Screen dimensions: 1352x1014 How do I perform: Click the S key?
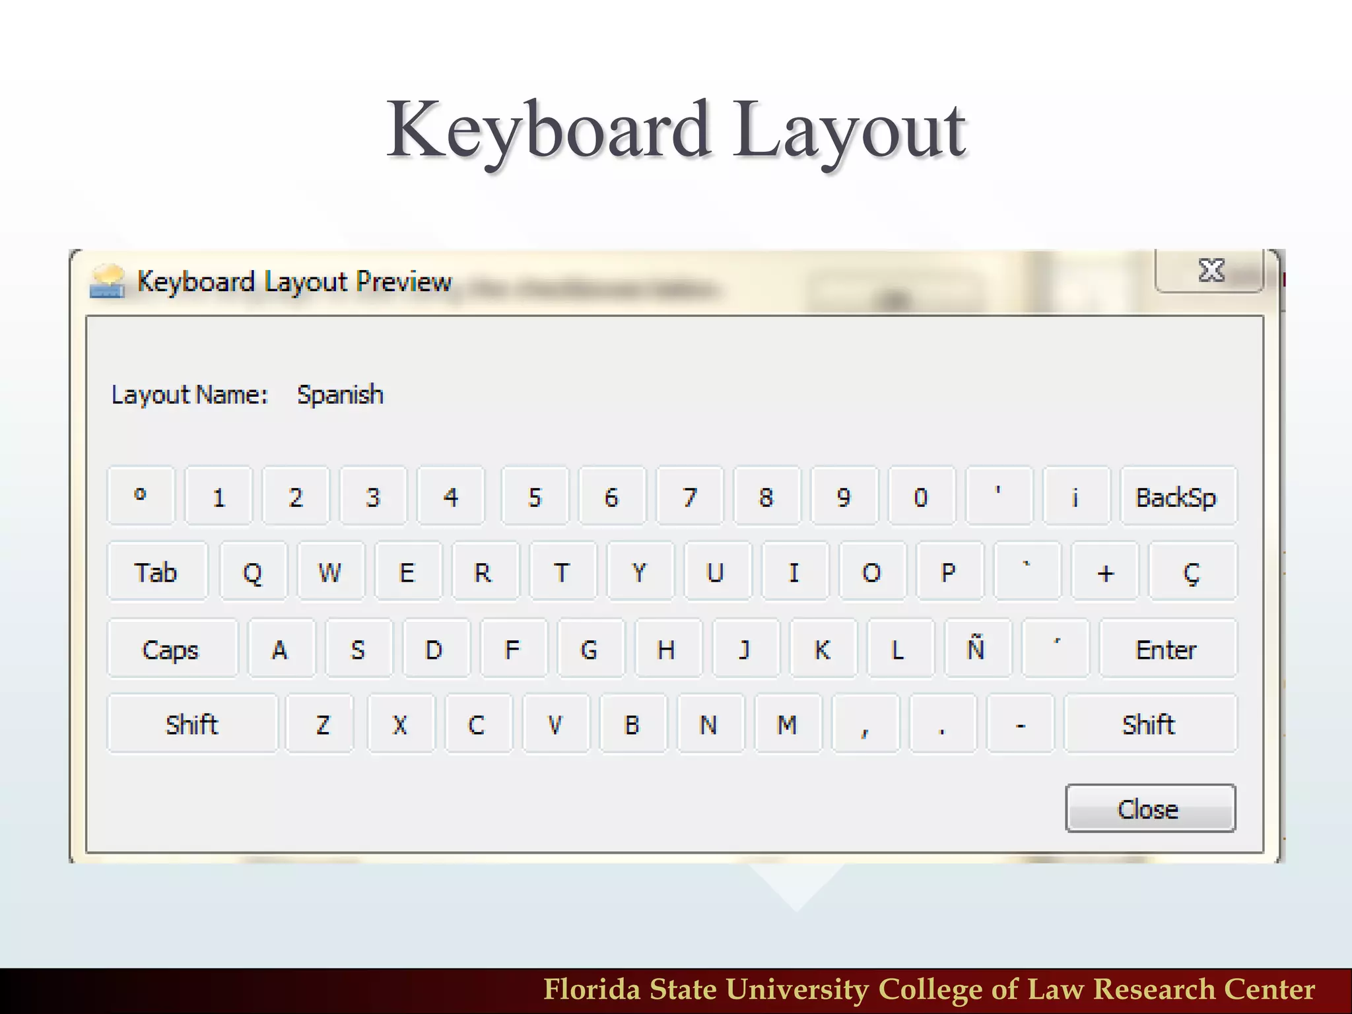tap(358, 648)
